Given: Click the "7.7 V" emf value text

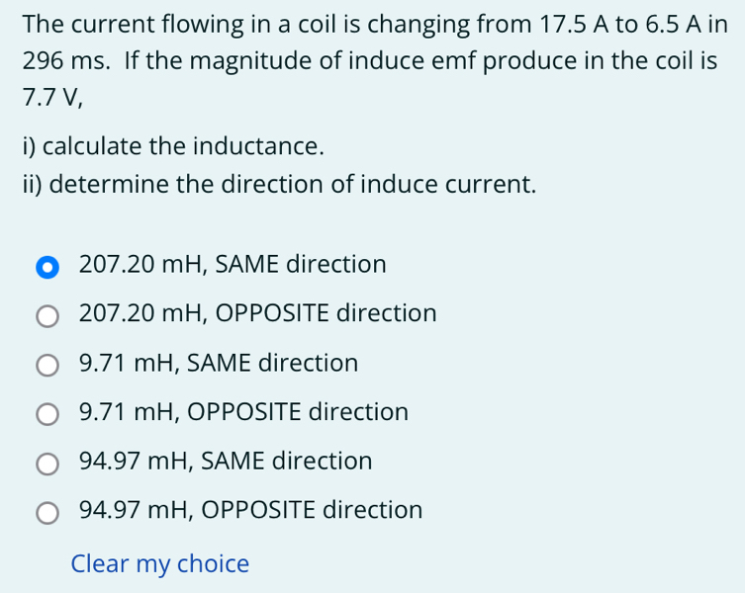Looking at the screenshot, I should (47, 97).
